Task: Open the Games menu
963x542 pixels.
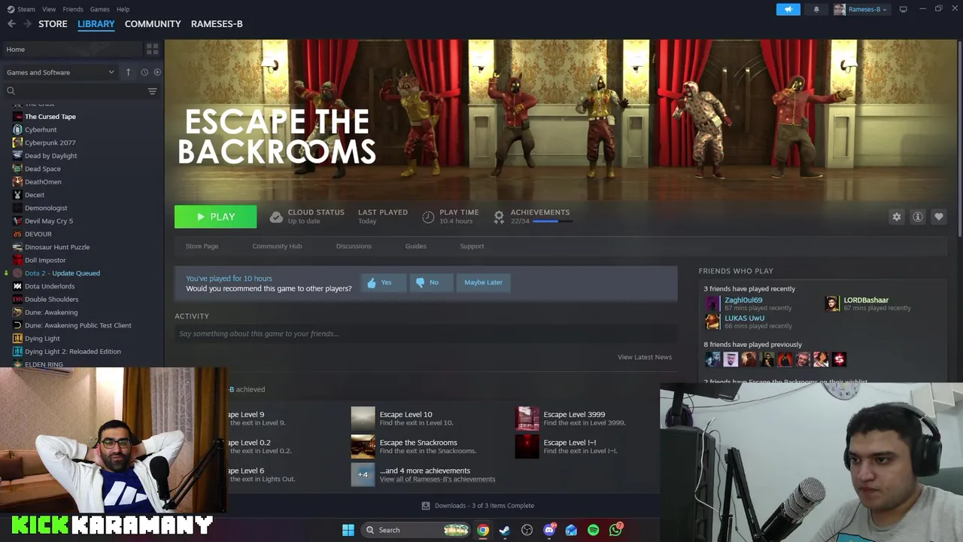Action: pyautogui.click(x=99, y=9)
